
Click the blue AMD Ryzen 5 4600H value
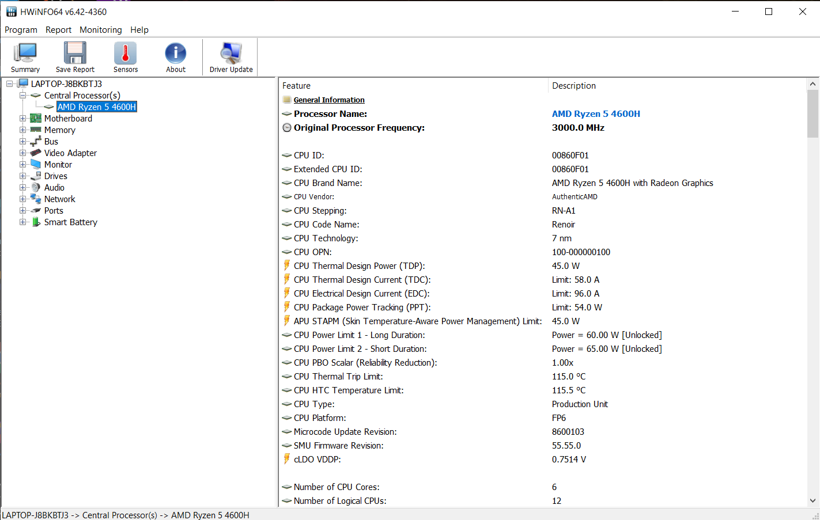[596, 113]
